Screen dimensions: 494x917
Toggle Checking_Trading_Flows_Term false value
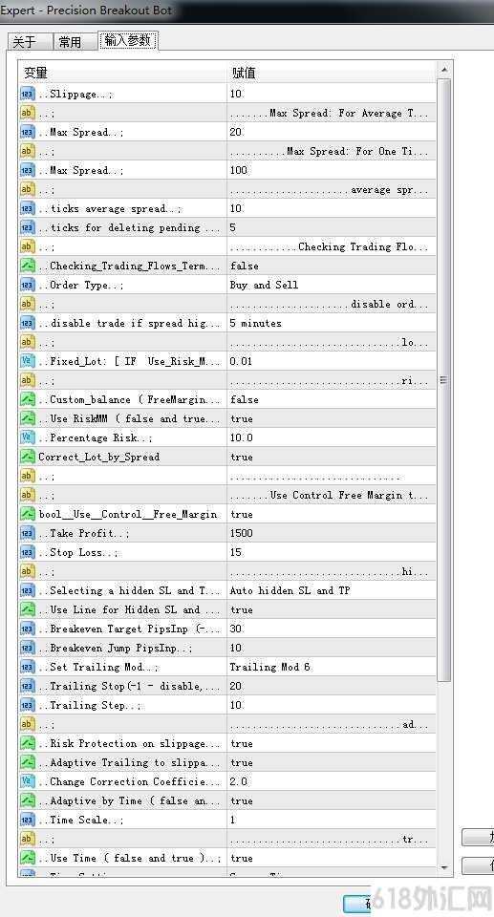pos(332,266)
